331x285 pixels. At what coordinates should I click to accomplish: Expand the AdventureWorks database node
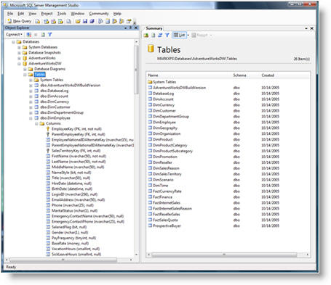(x=19, y=58)
